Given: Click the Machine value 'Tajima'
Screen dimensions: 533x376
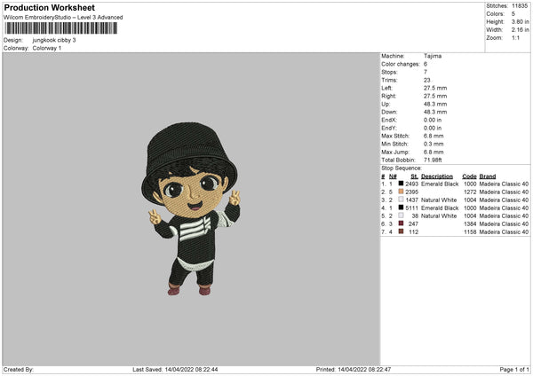Looking at the screenshot, I should (433, 56).
